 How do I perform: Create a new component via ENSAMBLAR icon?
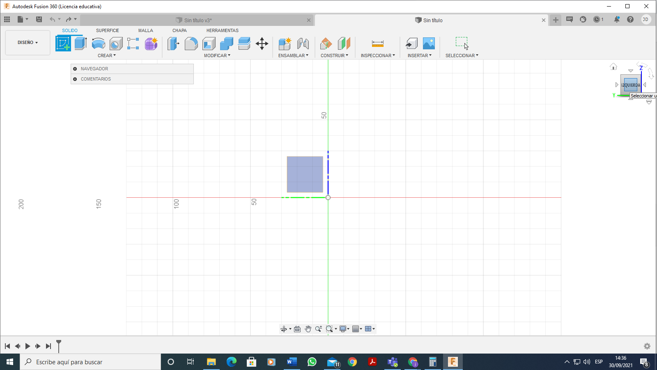click(x=284, y=43)
